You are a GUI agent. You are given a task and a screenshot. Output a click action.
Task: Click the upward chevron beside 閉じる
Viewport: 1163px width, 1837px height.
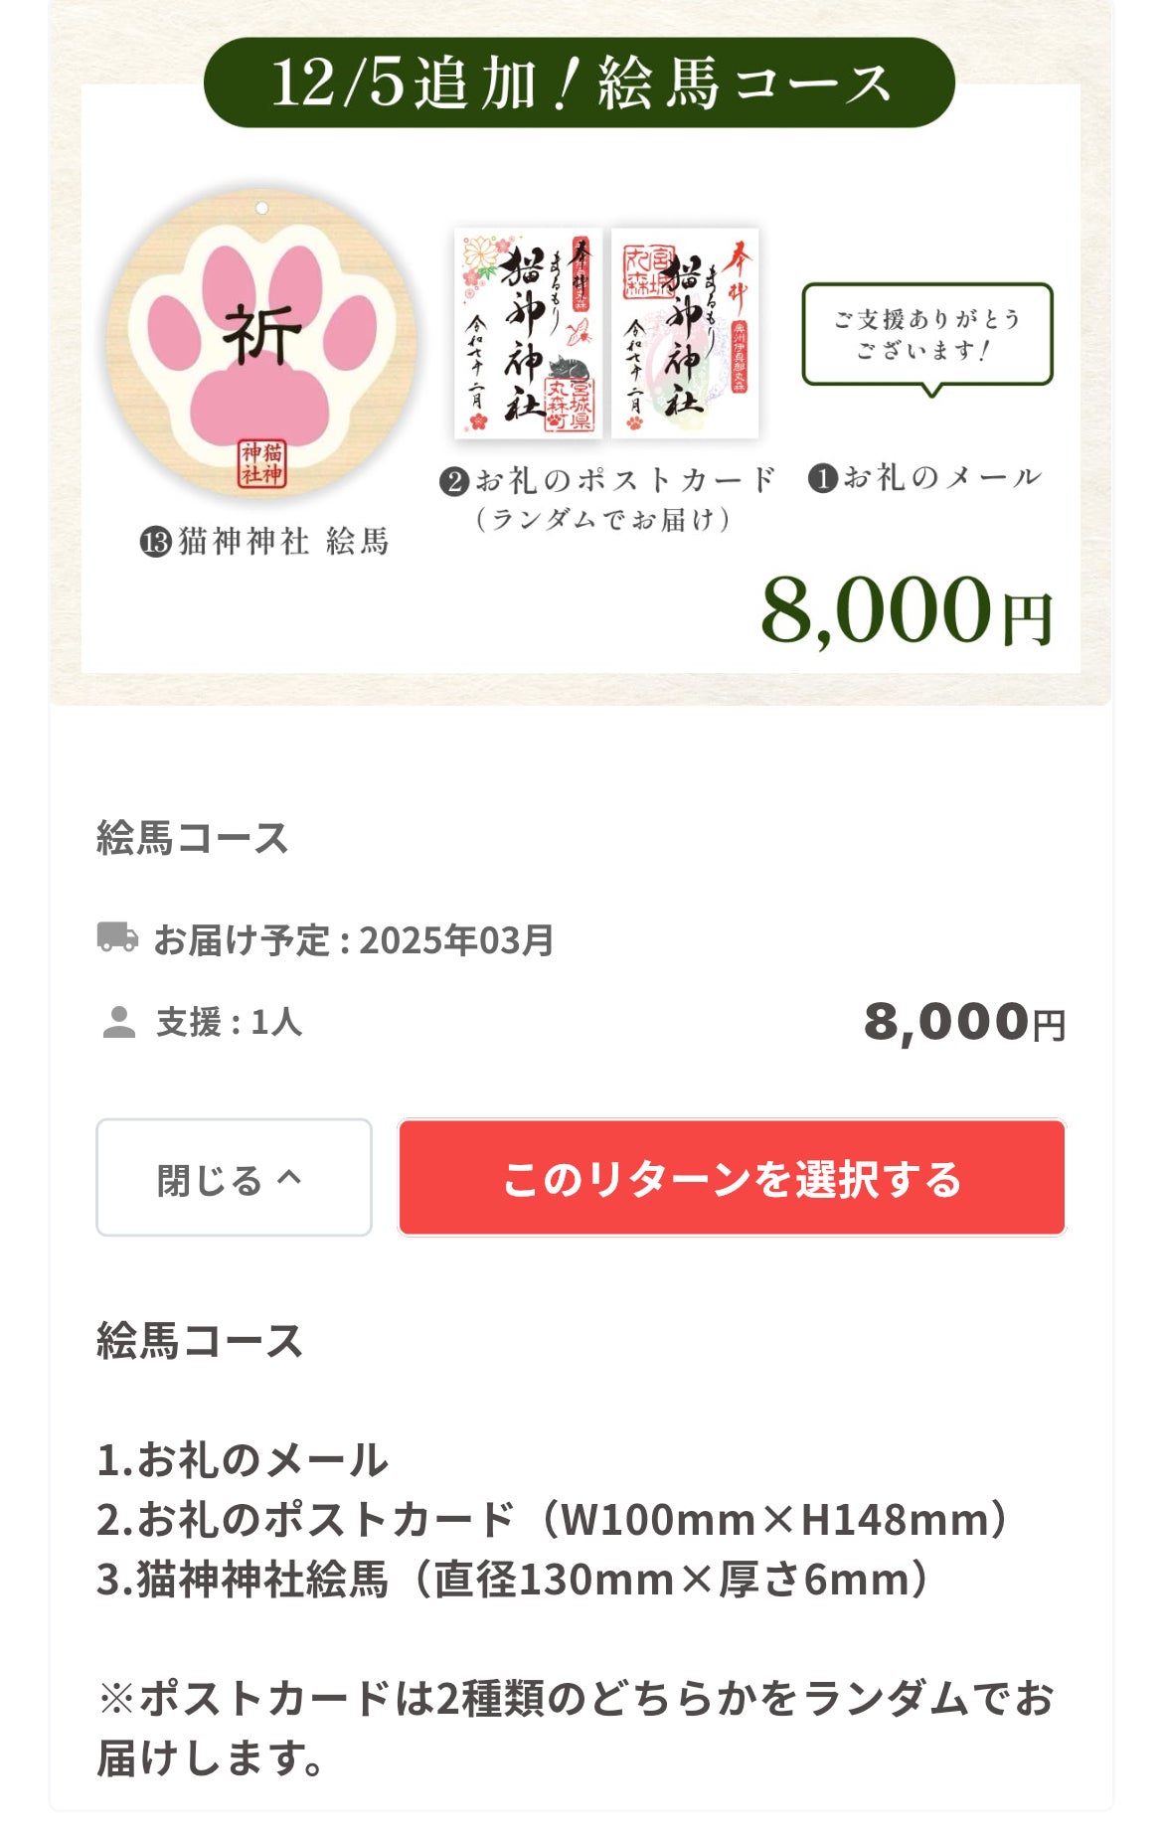(289, 1178)
